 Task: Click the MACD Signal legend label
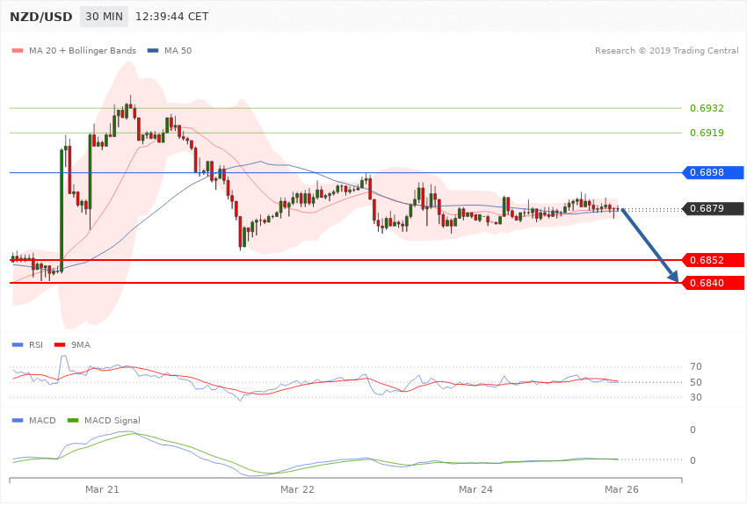point(112,420)
